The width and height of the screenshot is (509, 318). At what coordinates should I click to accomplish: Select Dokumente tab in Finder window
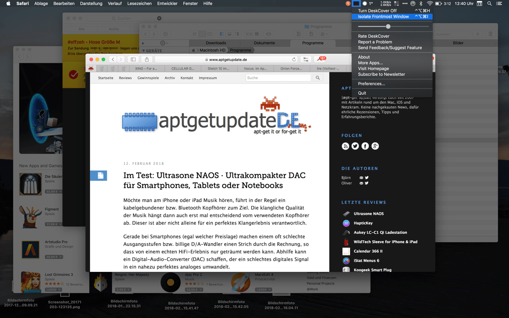(264, 43)
